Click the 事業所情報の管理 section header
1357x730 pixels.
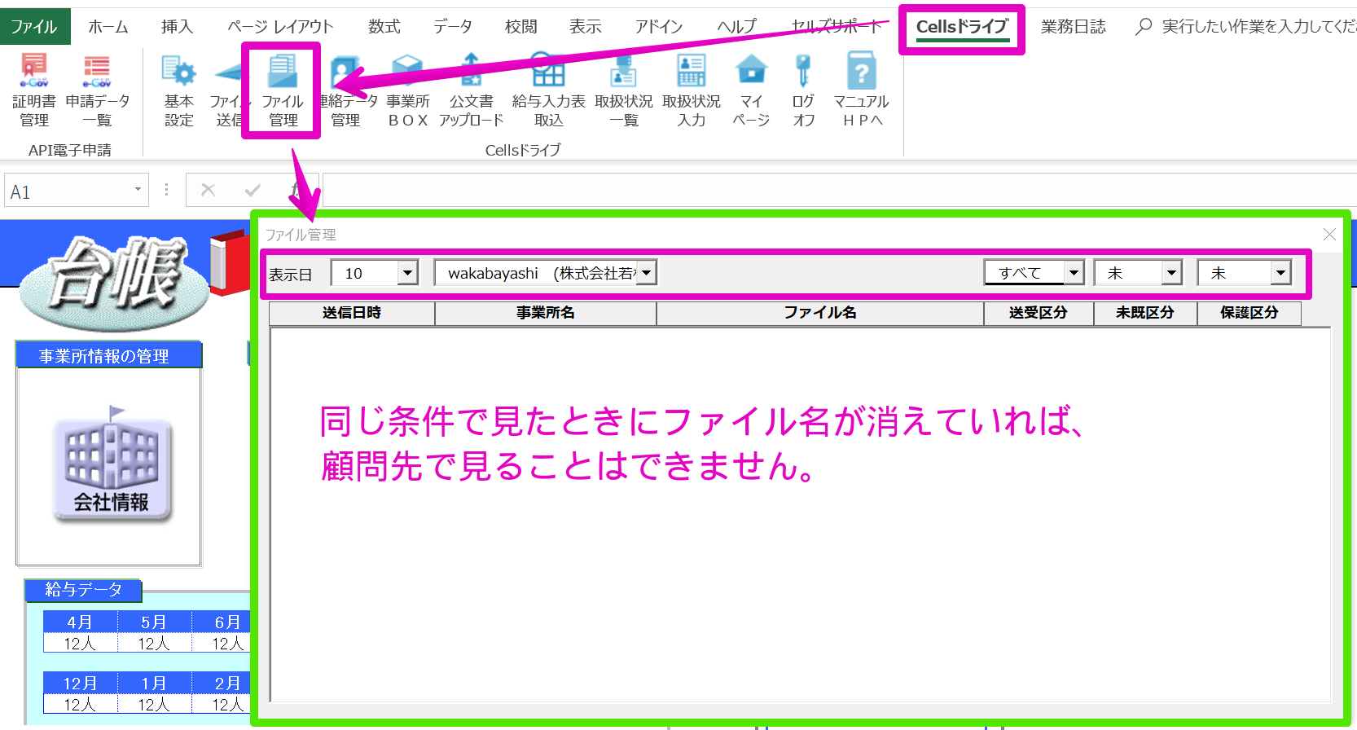(108, 355)
